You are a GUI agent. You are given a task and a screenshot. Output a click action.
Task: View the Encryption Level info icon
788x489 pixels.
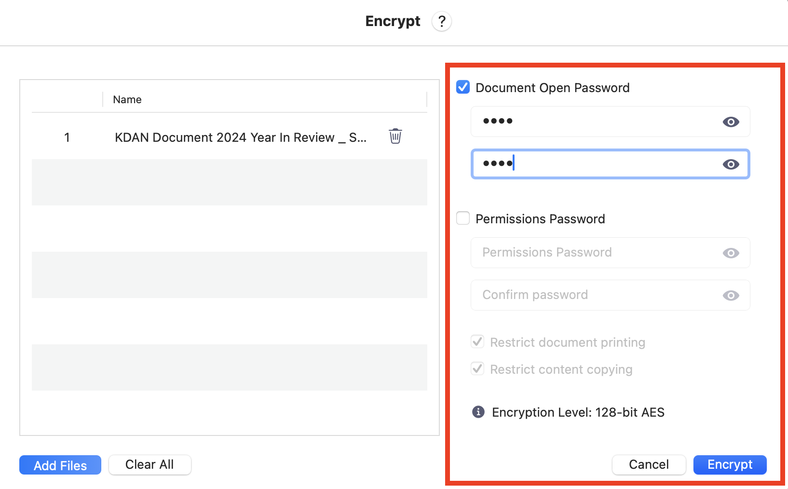tap(478, 412)
